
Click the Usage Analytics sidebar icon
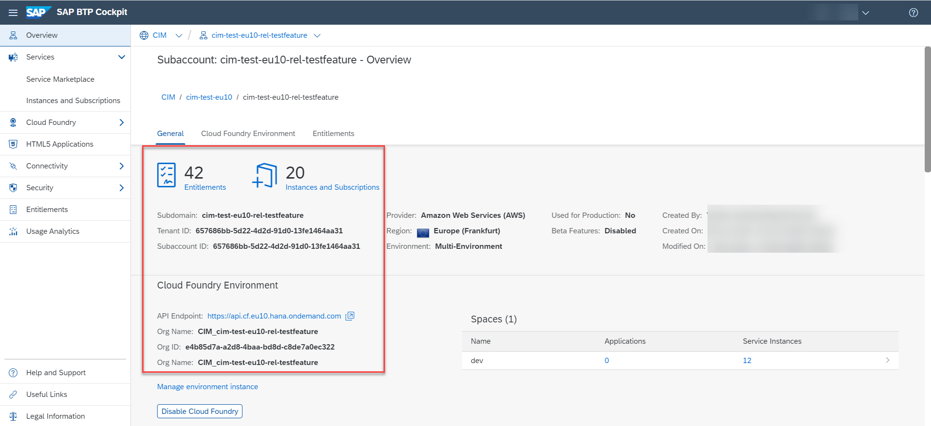click(x=13, y=231)
